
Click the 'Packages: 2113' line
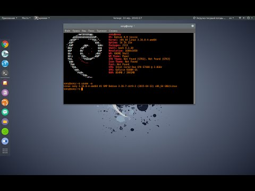click(x=118, y=45)
